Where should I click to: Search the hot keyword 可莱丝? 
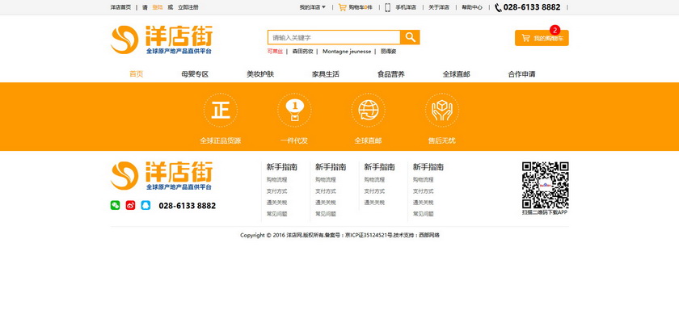275,52
